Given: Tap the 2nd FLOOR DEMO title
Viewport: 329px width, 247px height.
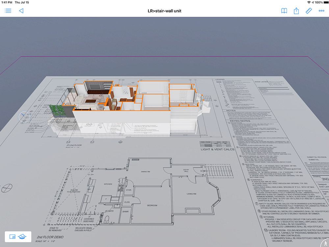Looking at the screenshot, I should pos(50,237).
